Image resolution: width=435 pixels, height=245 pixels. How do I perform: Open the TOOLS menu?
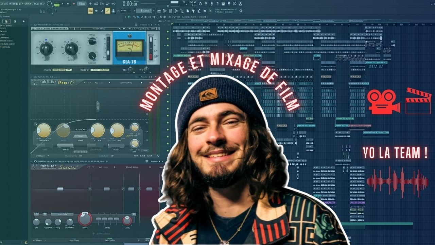pos(36,3)
